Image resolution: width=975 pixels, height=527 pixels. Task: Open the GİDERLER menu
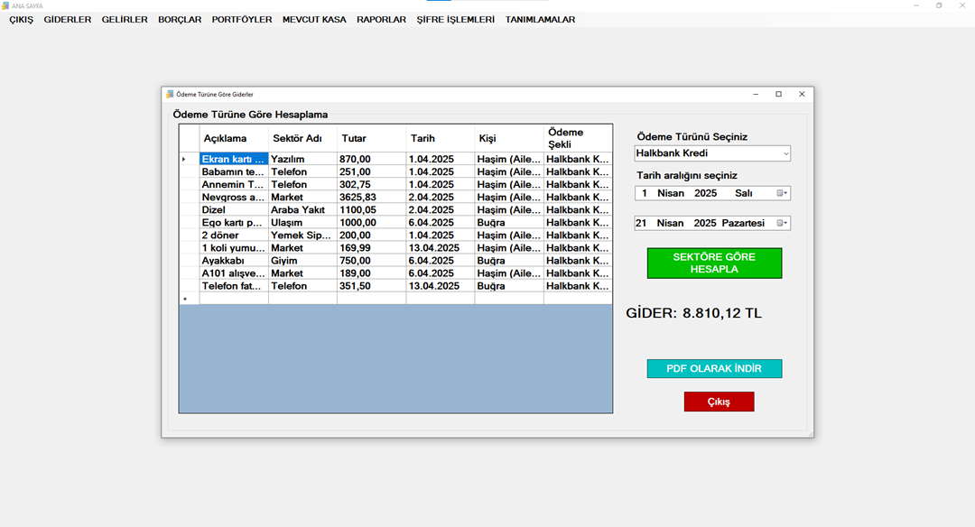(68, 19)
